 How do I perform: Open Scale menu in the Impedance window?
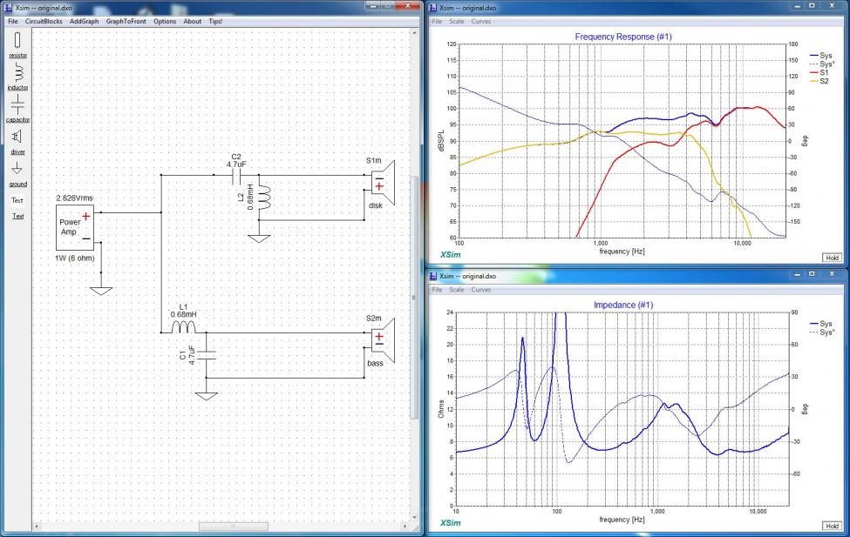click(456, 290)
